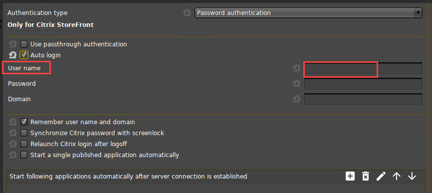Screen dimensions: 432x193
Task: Click revert icon beside User name field
Action: [296, 68]
